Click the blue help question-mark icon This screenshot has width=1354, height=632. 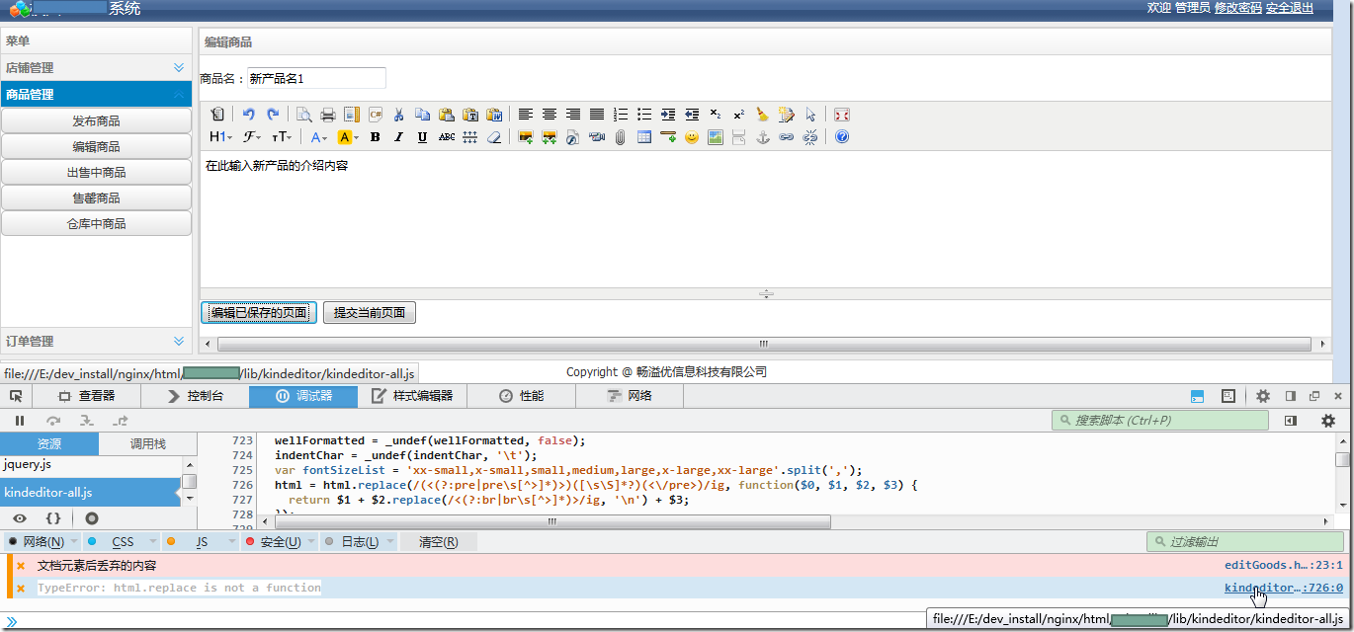(841, 137)
